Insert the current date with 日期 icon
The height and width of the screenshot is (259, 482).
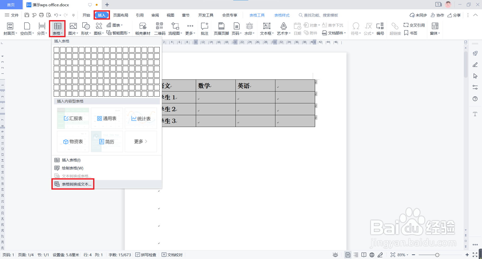(297, 28)
